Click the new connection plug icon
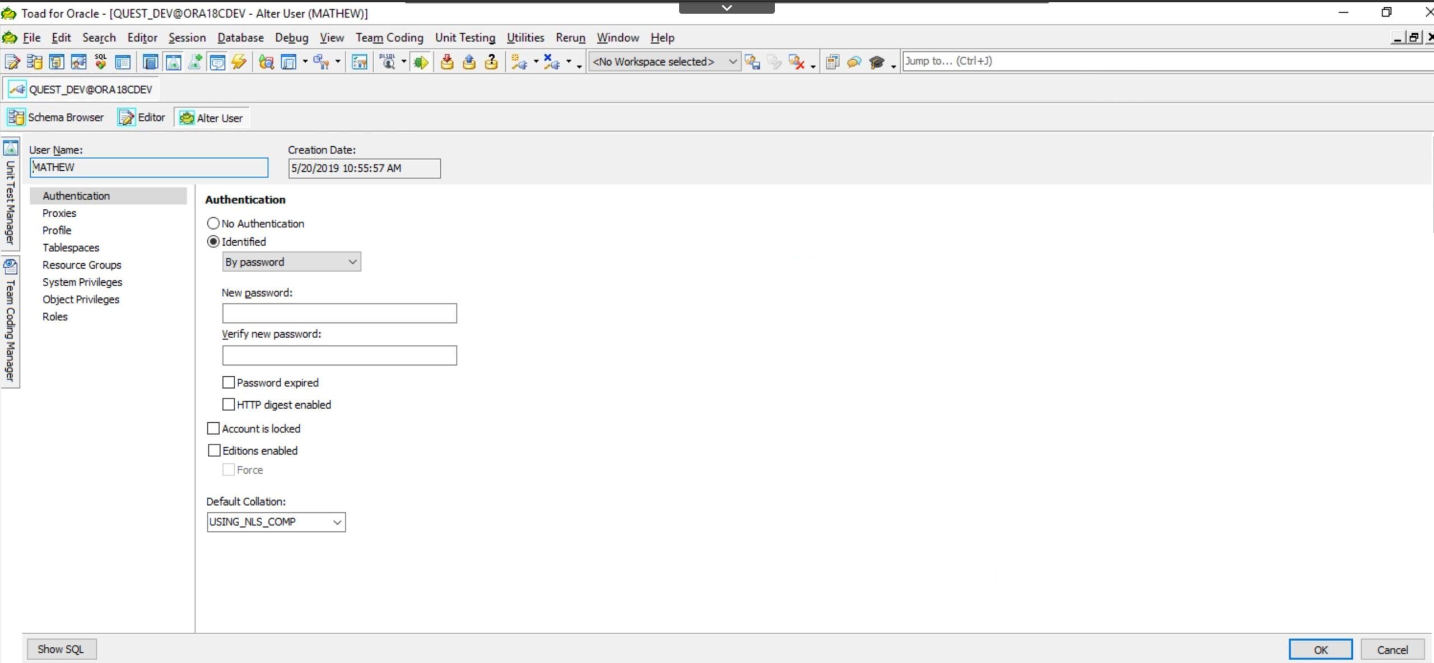 519,62
